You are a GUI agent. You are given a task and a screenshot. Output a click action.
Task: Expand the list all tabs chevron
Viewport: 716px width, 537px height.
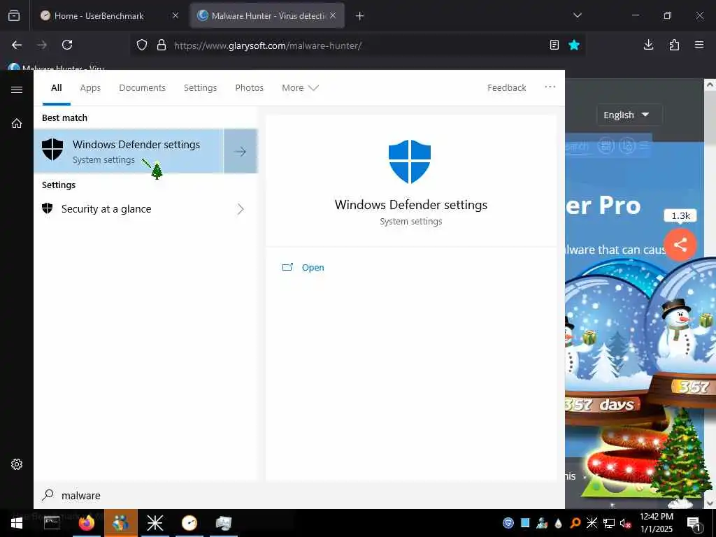click(x=578, y=15)
